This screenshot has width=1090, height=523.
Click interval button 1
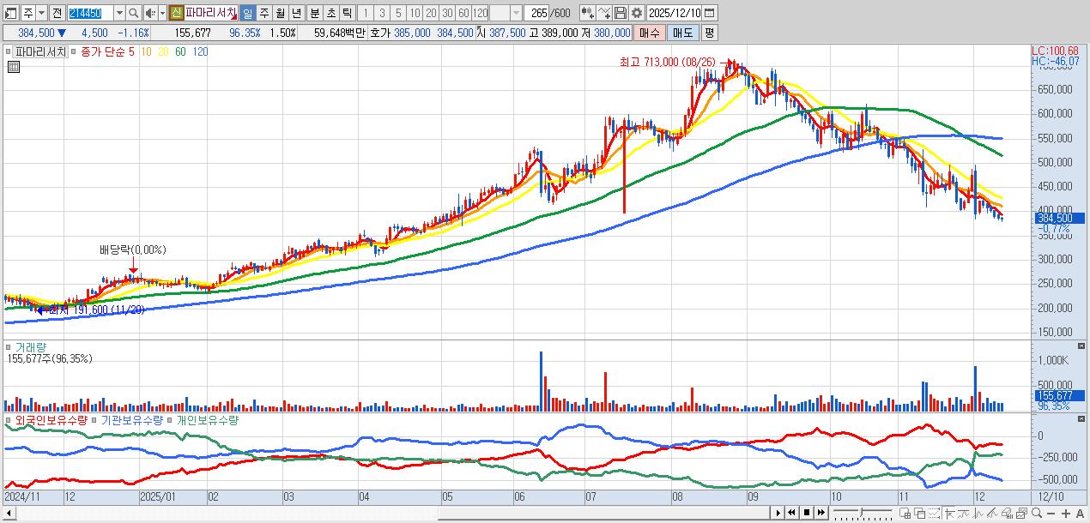tap(364, 14)
